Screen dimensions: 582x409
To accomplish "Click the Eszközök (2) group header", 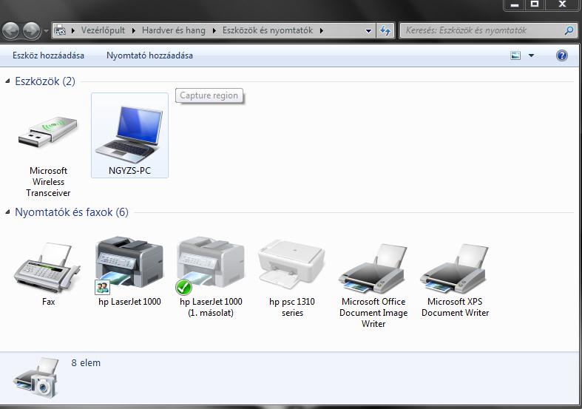I will 45,81.
